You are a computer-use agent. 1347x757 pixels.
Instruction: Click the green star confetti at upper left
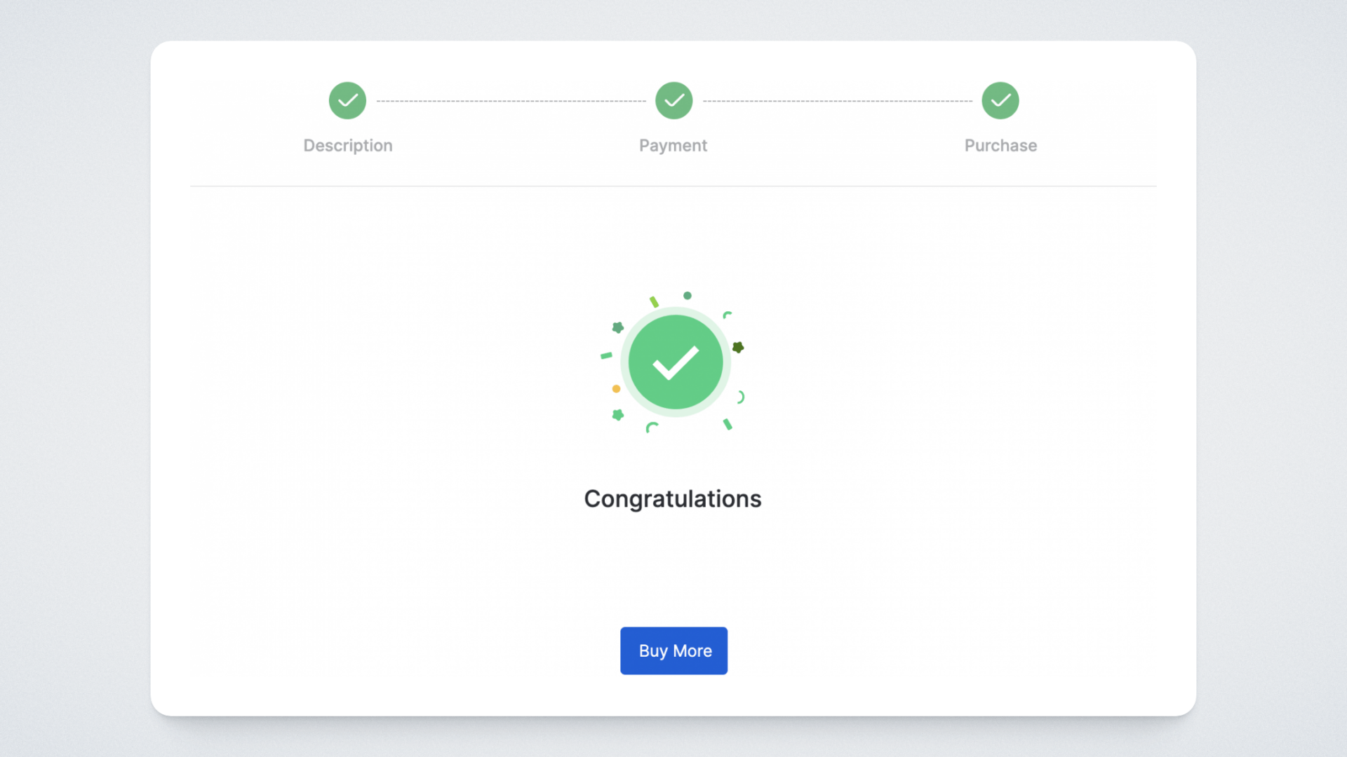(618, 327)
